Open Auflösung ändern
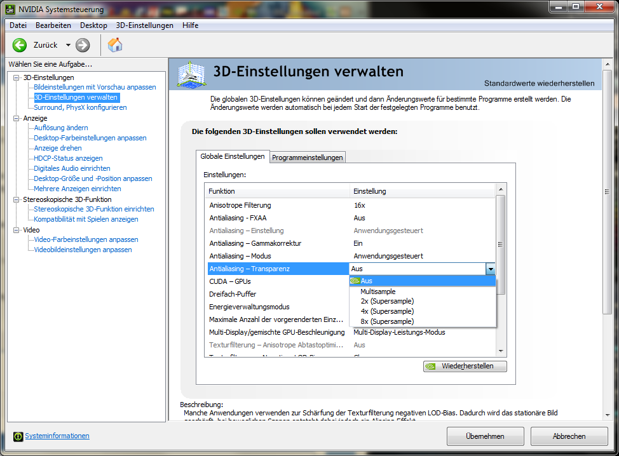The image size is (619, 456). pos(61,128)
